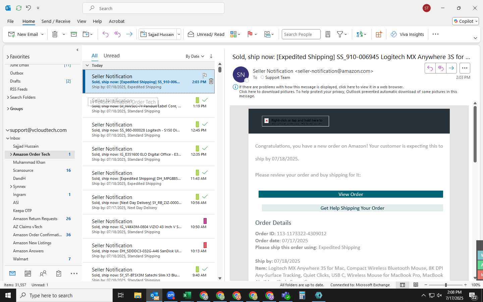Click the Filter Email funnel icon

coord(340,34)
